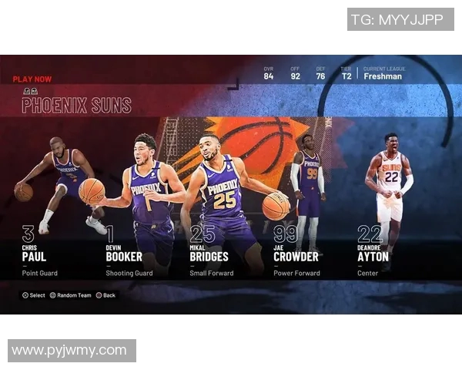Click the Random Team button prompt icon
Image resolution: width=462 pixels, height=370 pixels.
(52, 295)
